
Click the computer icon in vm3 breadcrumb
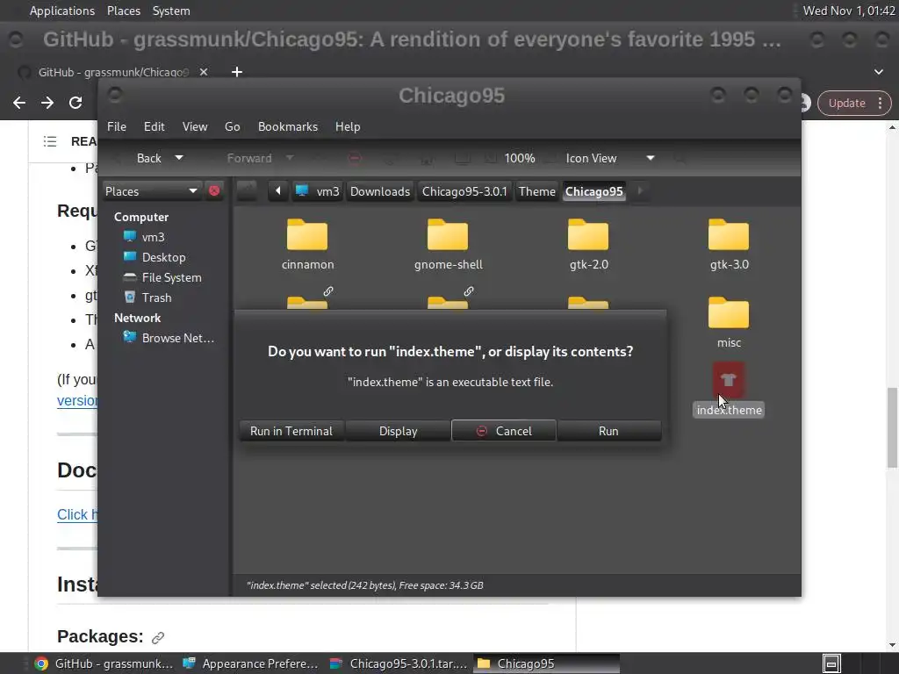click(x=302, y=190)
